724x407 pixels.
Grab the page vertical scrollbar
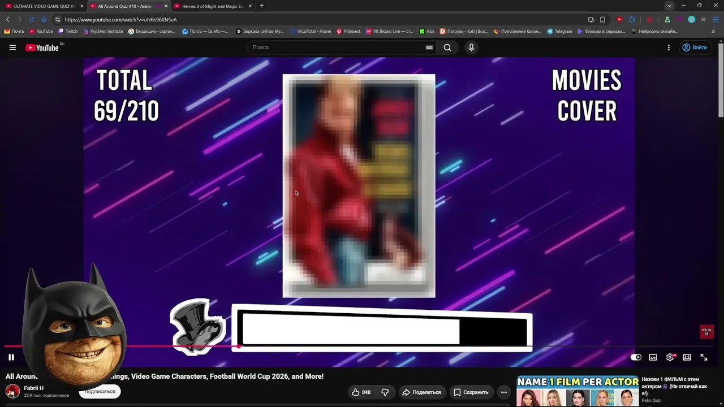click(721, 79)
